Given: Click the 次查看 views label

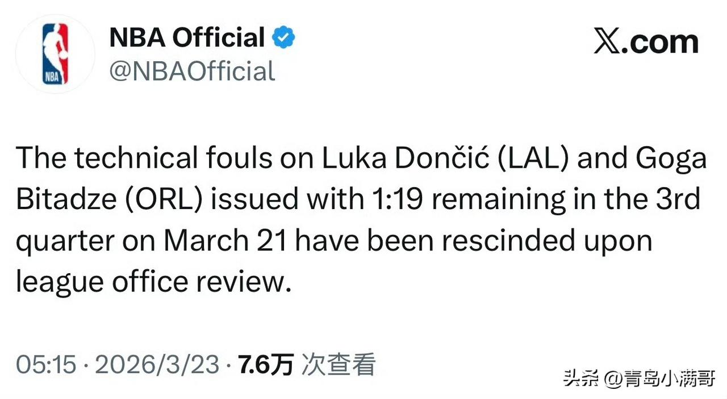Looking at the screenshot, I should pyautogui.click(x=339, y=364).
